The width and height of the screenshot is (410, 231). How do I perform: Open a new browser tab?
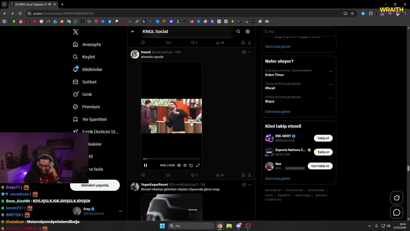62,4
